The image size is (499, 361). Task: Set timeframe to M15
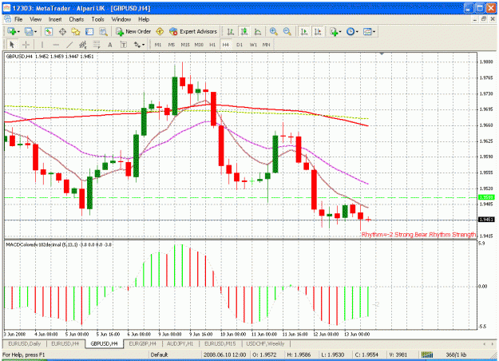[x=185, y=45]
